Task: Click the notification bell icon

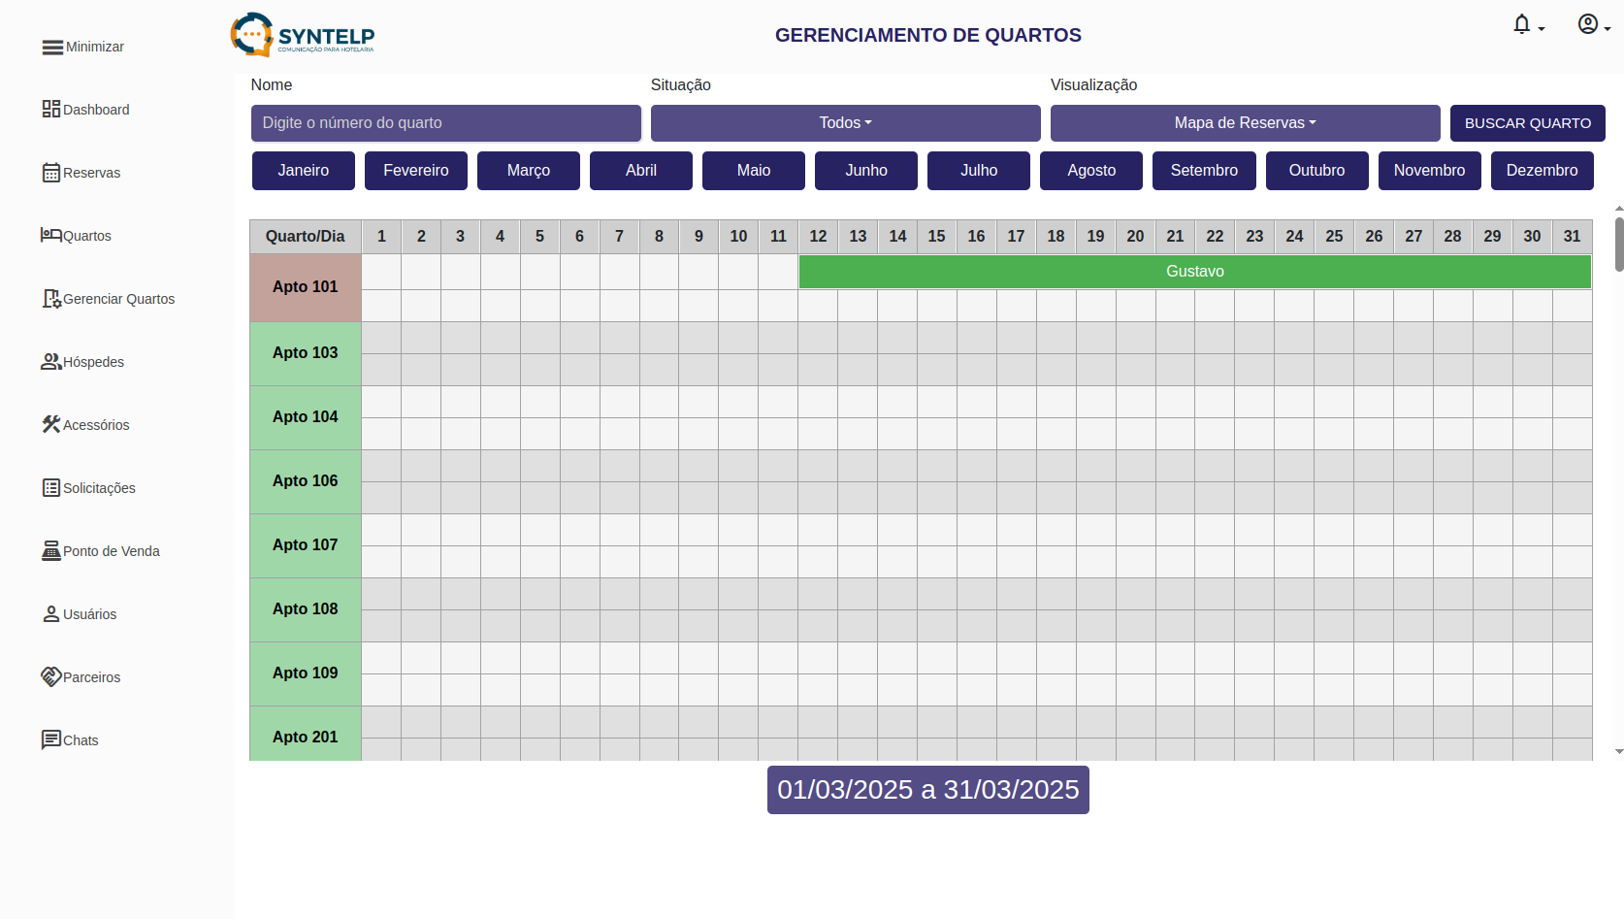Action: [1522, 25]
